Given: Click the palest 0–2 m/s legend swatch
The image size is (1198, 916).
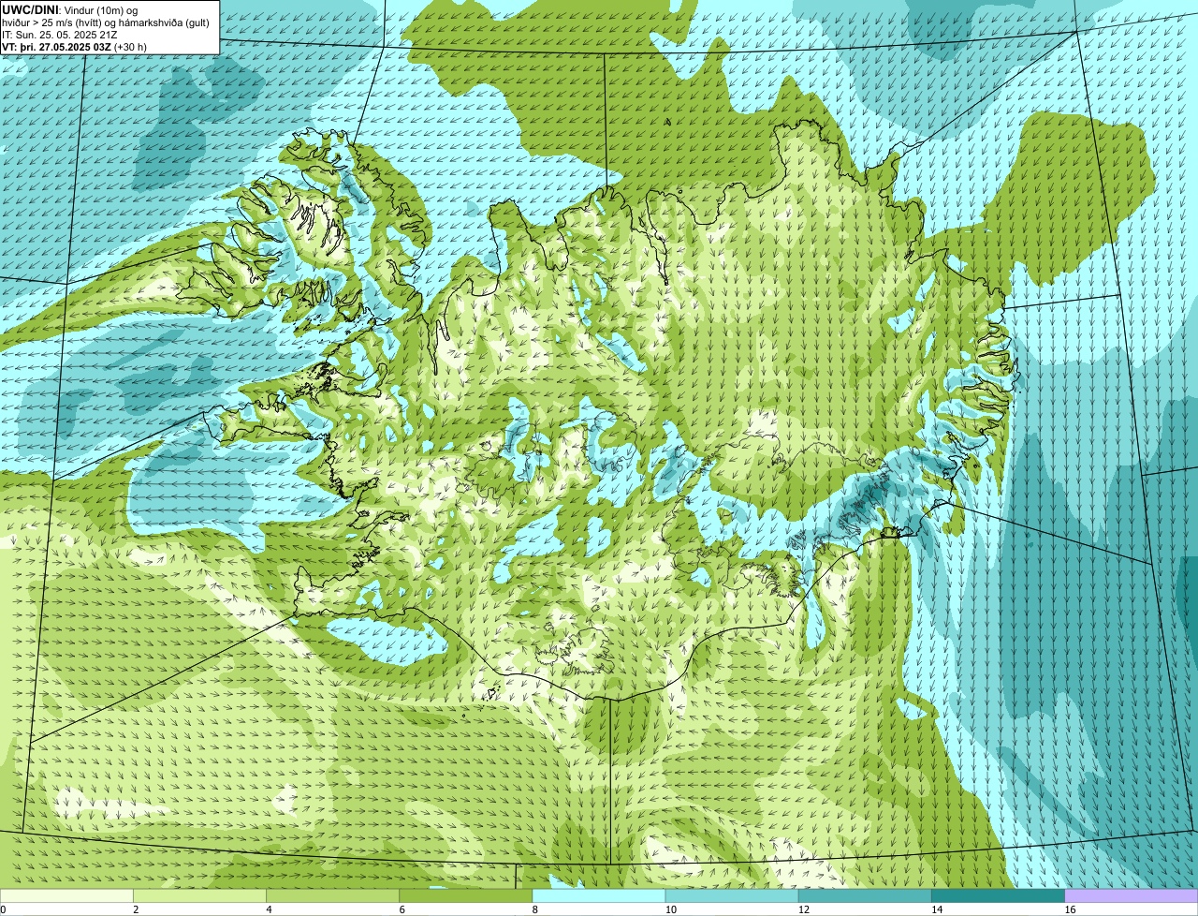Looking at the screenshot, I should (x=66, y=895).
